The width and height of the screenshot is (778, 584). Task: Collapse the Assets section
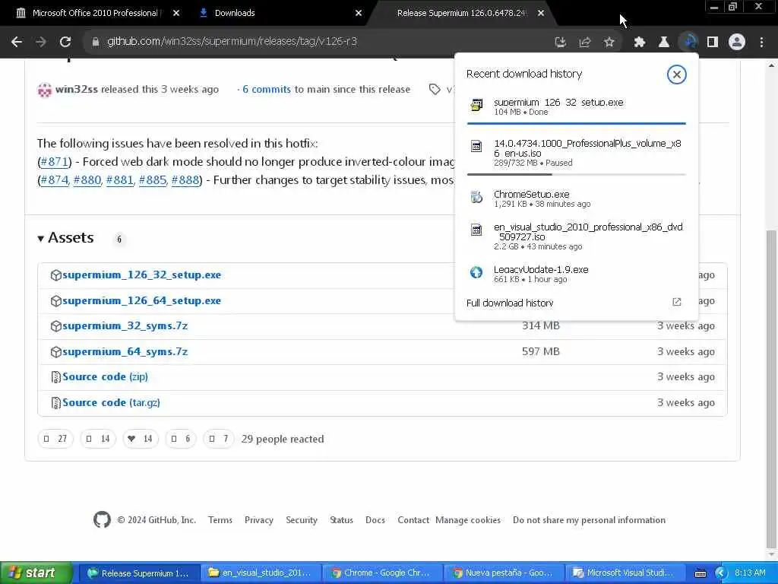coord(65,238)
